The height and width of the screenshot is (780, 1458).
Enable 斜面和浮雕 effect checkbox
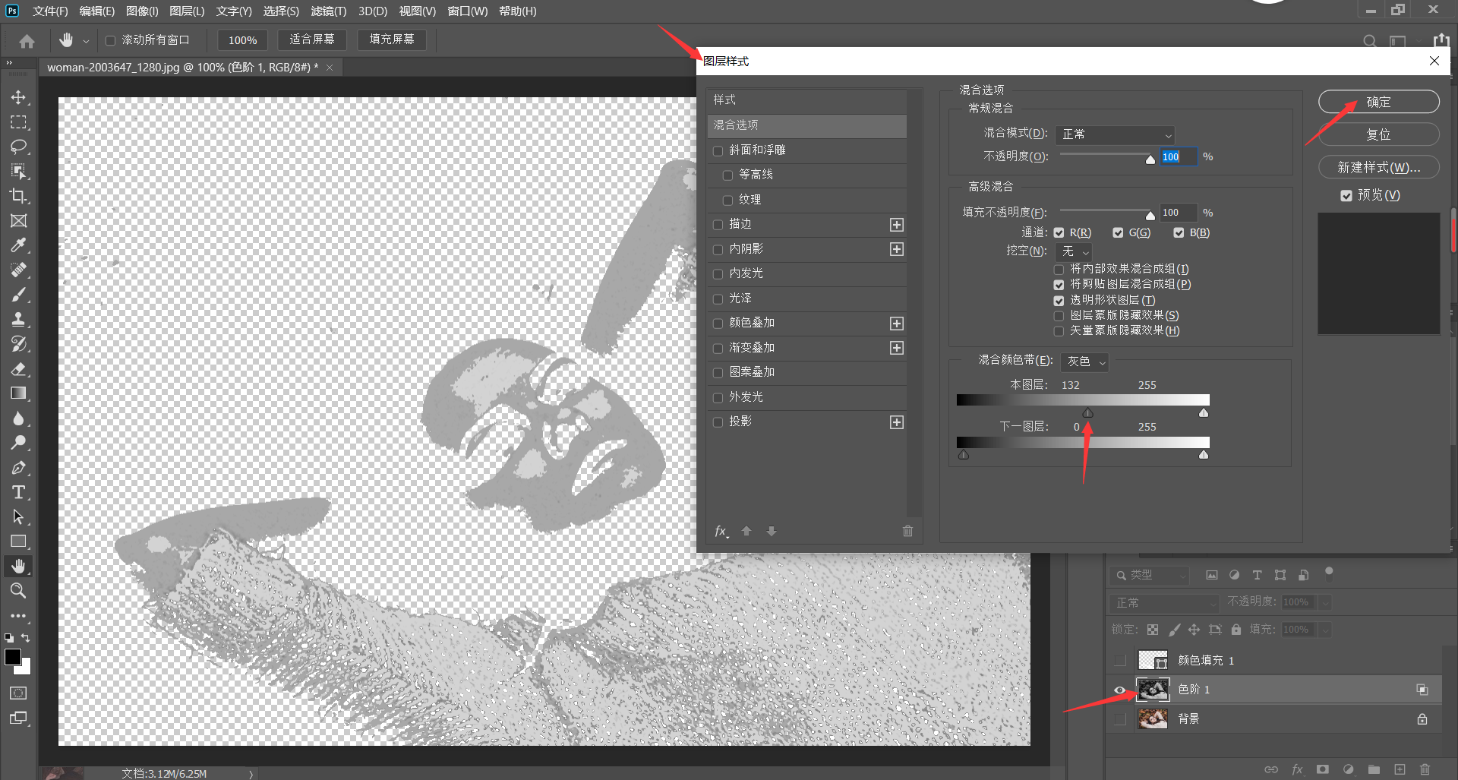click(x=718, y=151)
